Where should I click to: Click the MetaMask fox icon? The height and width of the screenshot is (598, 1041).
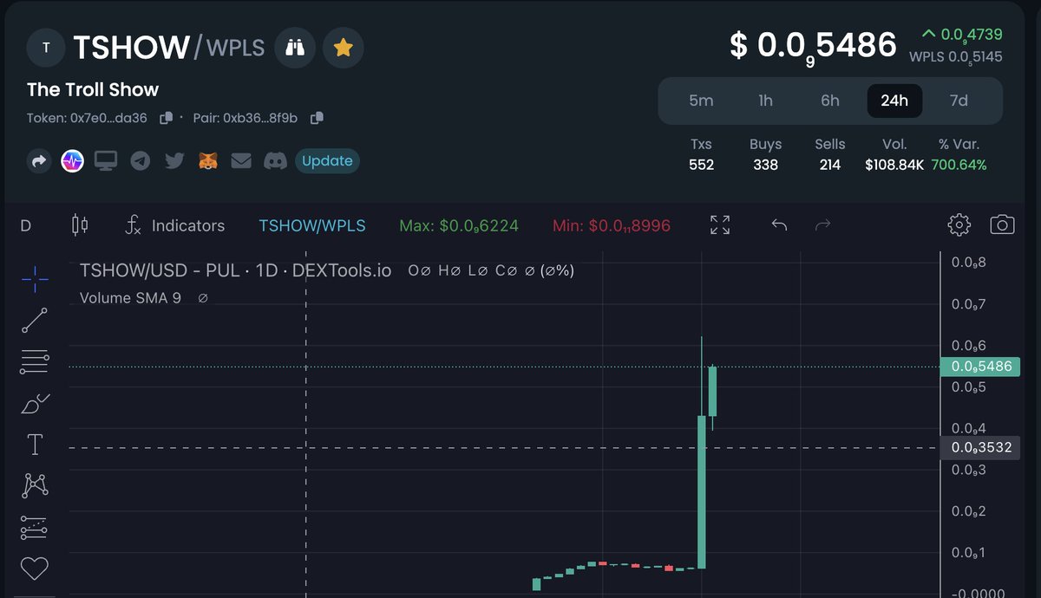coord(208,161)
